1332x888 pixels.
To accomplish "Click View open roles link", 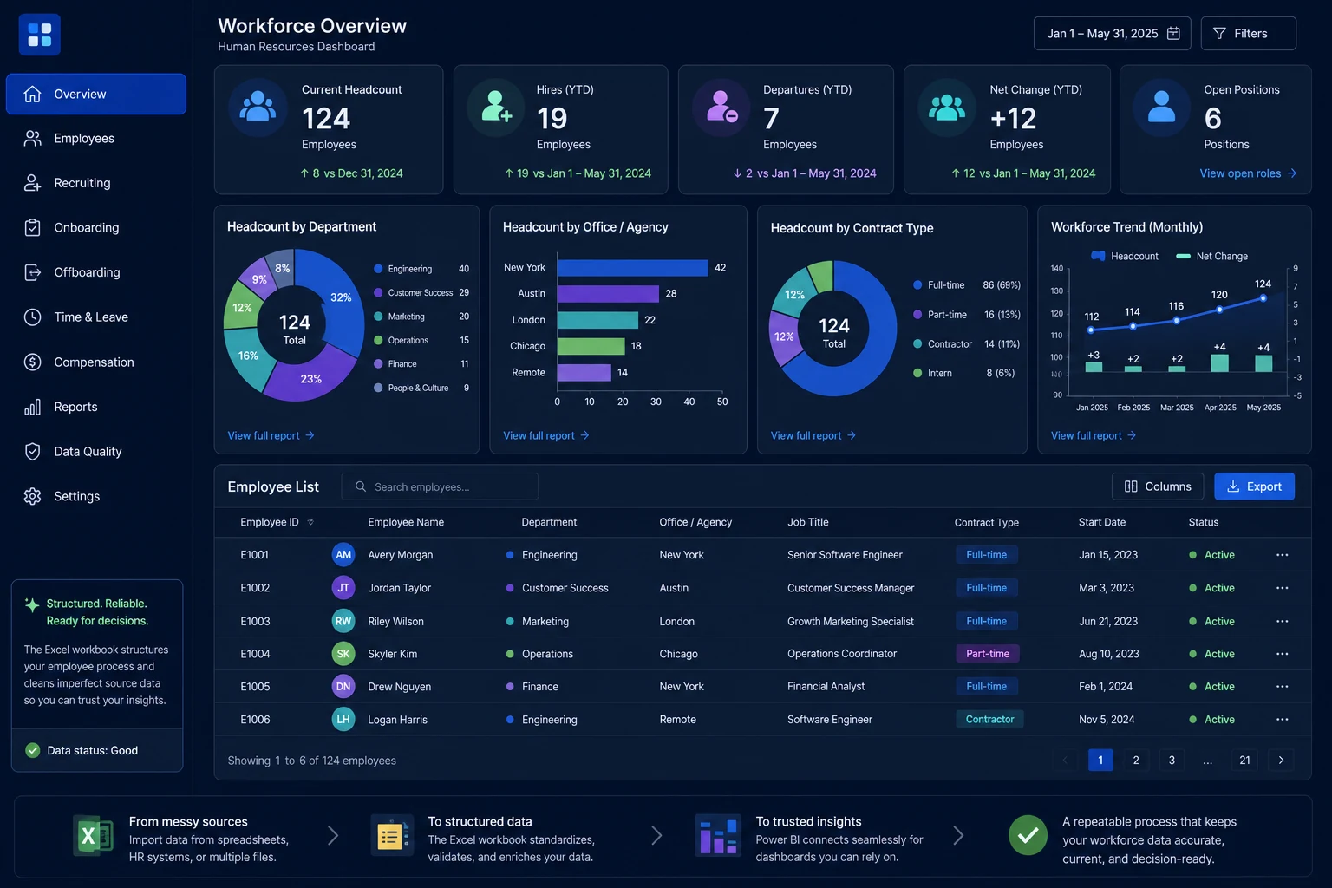I will (x=1248, y=173).
